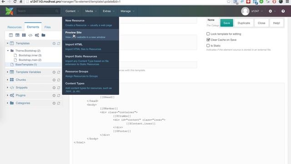Viewport: 291px width, 164px height.
Task: Open browser hamburger menu icon
Action: (x=287, y=2)
